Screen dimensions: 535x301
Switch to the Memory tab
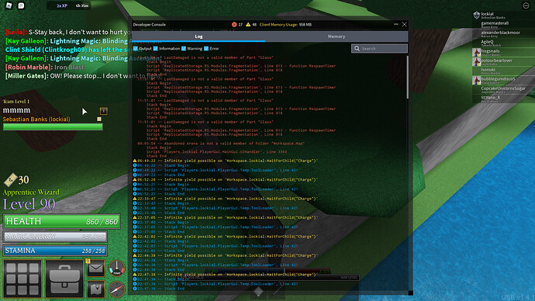pyautogui.click(x=337, y=36)
